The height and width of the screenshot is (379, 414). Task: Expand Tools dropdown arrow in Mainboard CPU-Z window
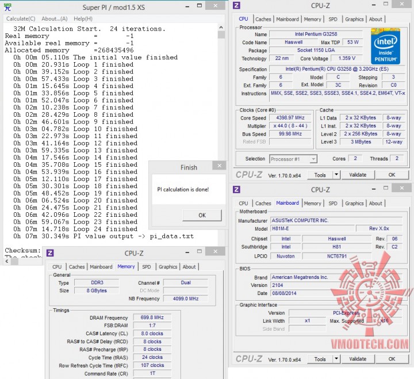(x=336, y=359)
